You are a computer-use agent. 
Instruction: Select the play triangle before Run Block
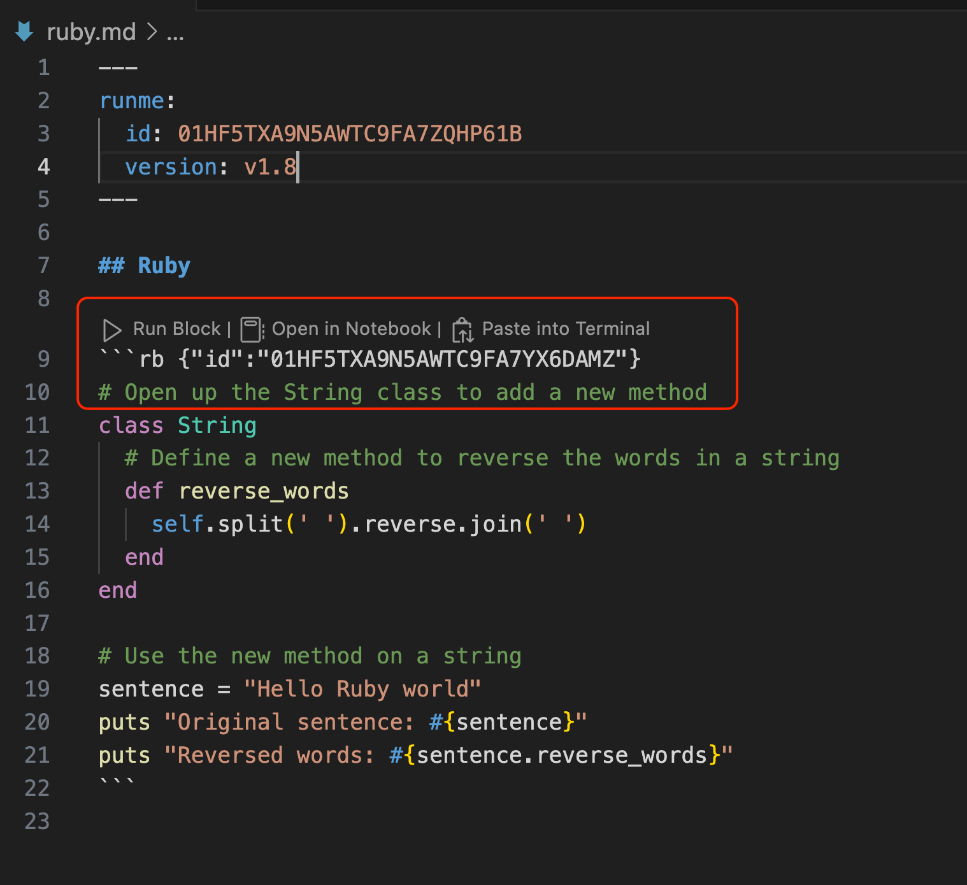112,329
